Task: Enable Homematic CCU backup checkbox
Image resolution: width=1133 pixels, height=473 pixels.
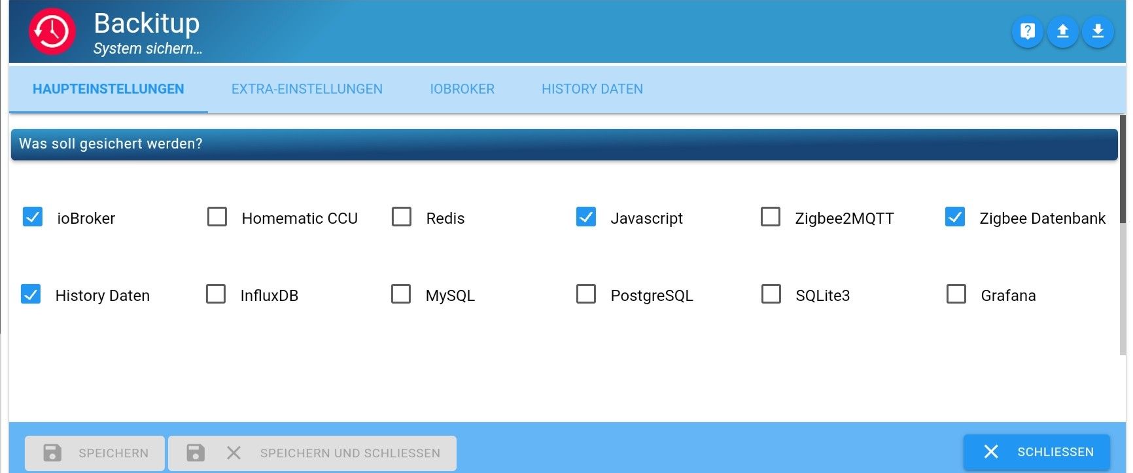Action: (x=217, y=217)
